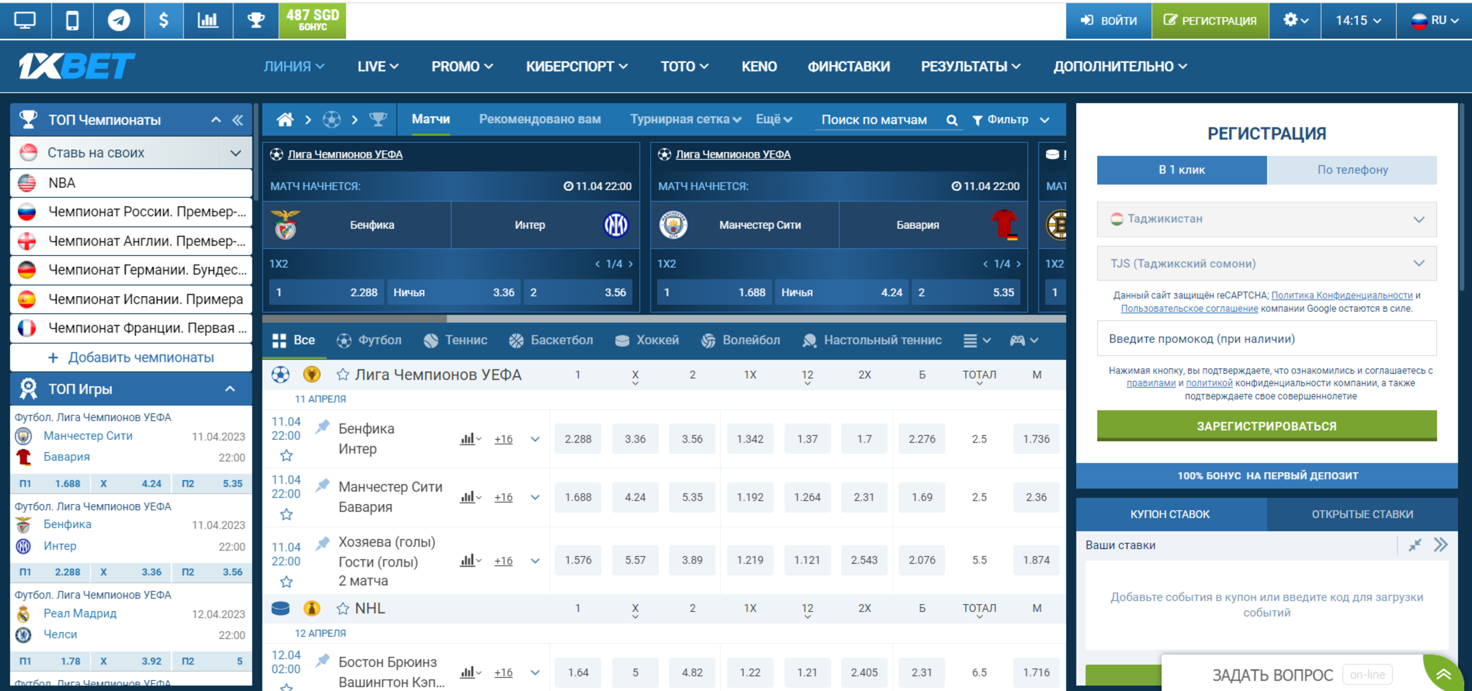The height and width of the screenshot is (691, 1472).
Task: Open the Финставки menu item
Action: pyautogui.click(x=849, y=67)
